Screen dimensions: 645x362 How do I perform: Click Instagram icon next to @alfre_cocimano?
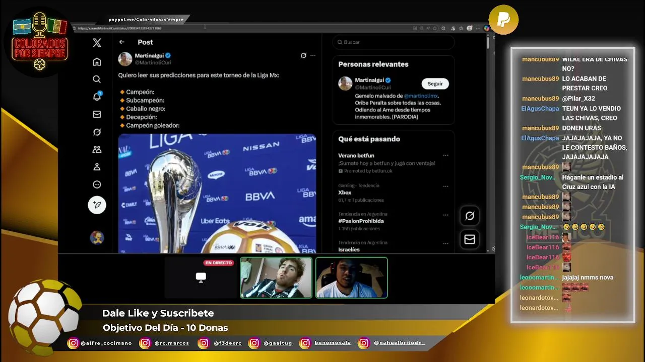(73, 343)
